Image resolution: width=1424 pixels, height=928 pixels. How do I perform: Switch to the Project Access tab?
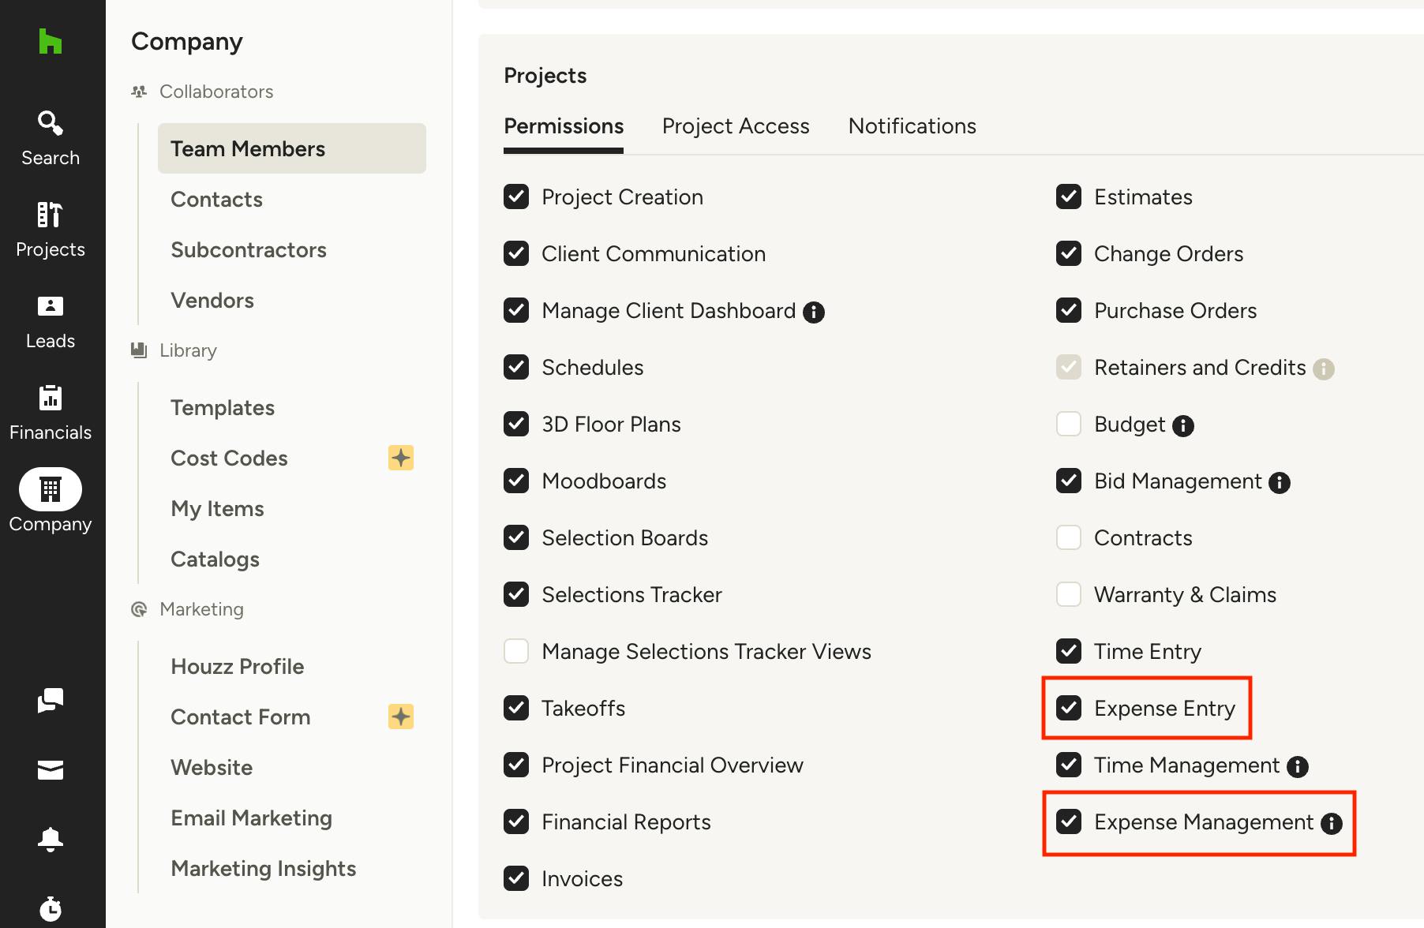[736, 126]
